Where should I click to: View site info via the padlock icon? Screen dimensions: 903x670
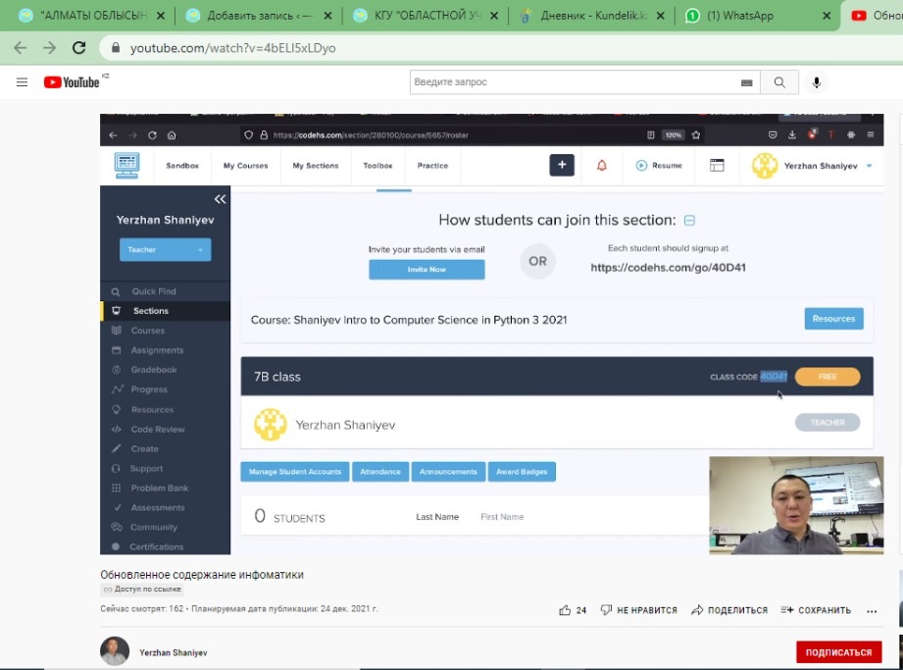(115, 48)
